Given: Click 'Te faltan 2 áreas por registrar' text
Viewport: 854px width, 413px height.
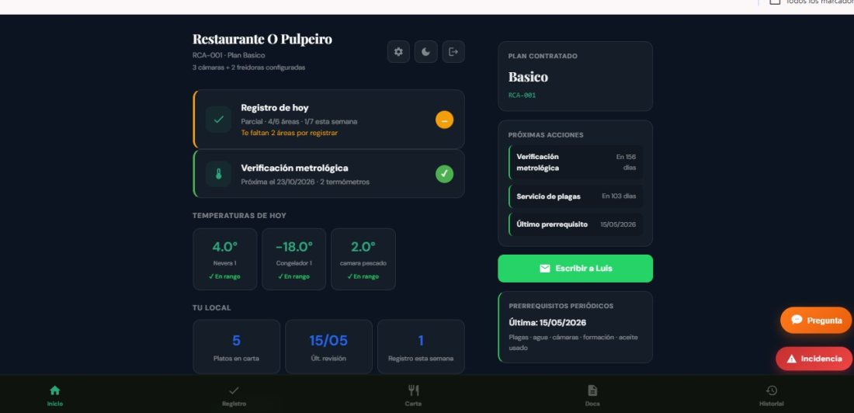Looking at the screenshot, I should [x=290, y=133].
